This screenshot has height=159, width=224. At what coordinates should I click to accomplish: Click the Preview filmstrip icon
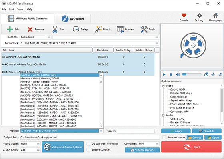point(120,30)
